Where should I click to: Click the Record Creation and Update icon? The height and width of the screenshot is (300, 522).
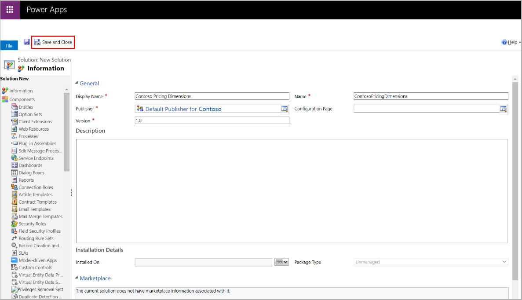tap(15, 246)
